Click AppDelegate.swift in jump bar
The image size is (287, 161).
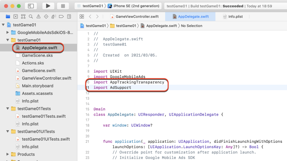(159, 26)
